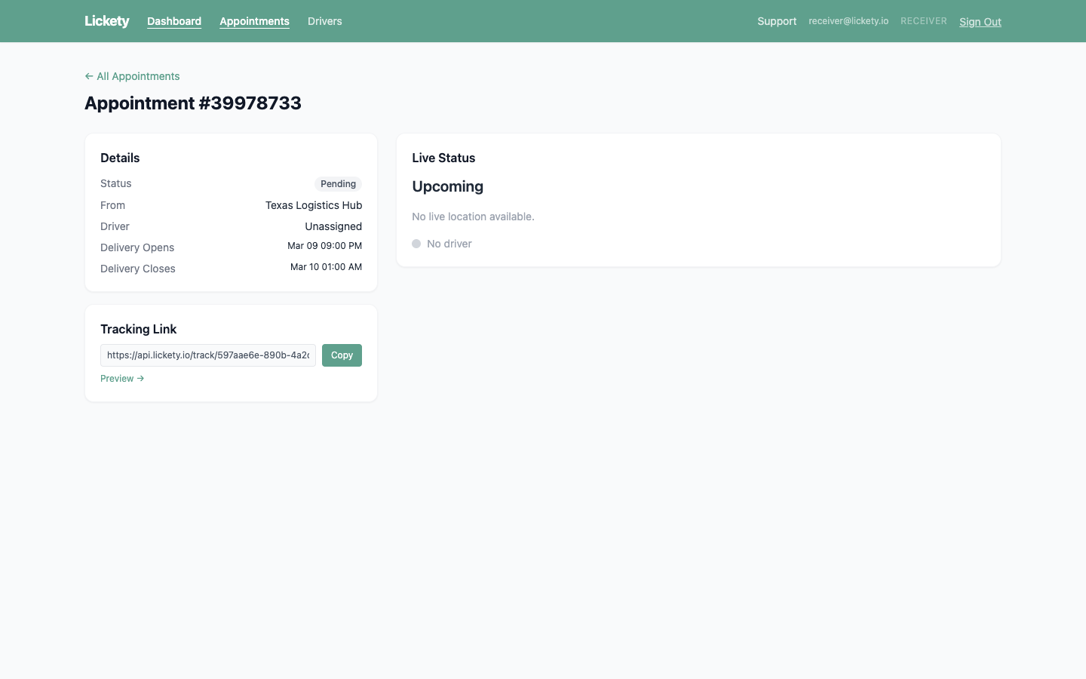Return to All Appointments list

click(x=132, y=76)
